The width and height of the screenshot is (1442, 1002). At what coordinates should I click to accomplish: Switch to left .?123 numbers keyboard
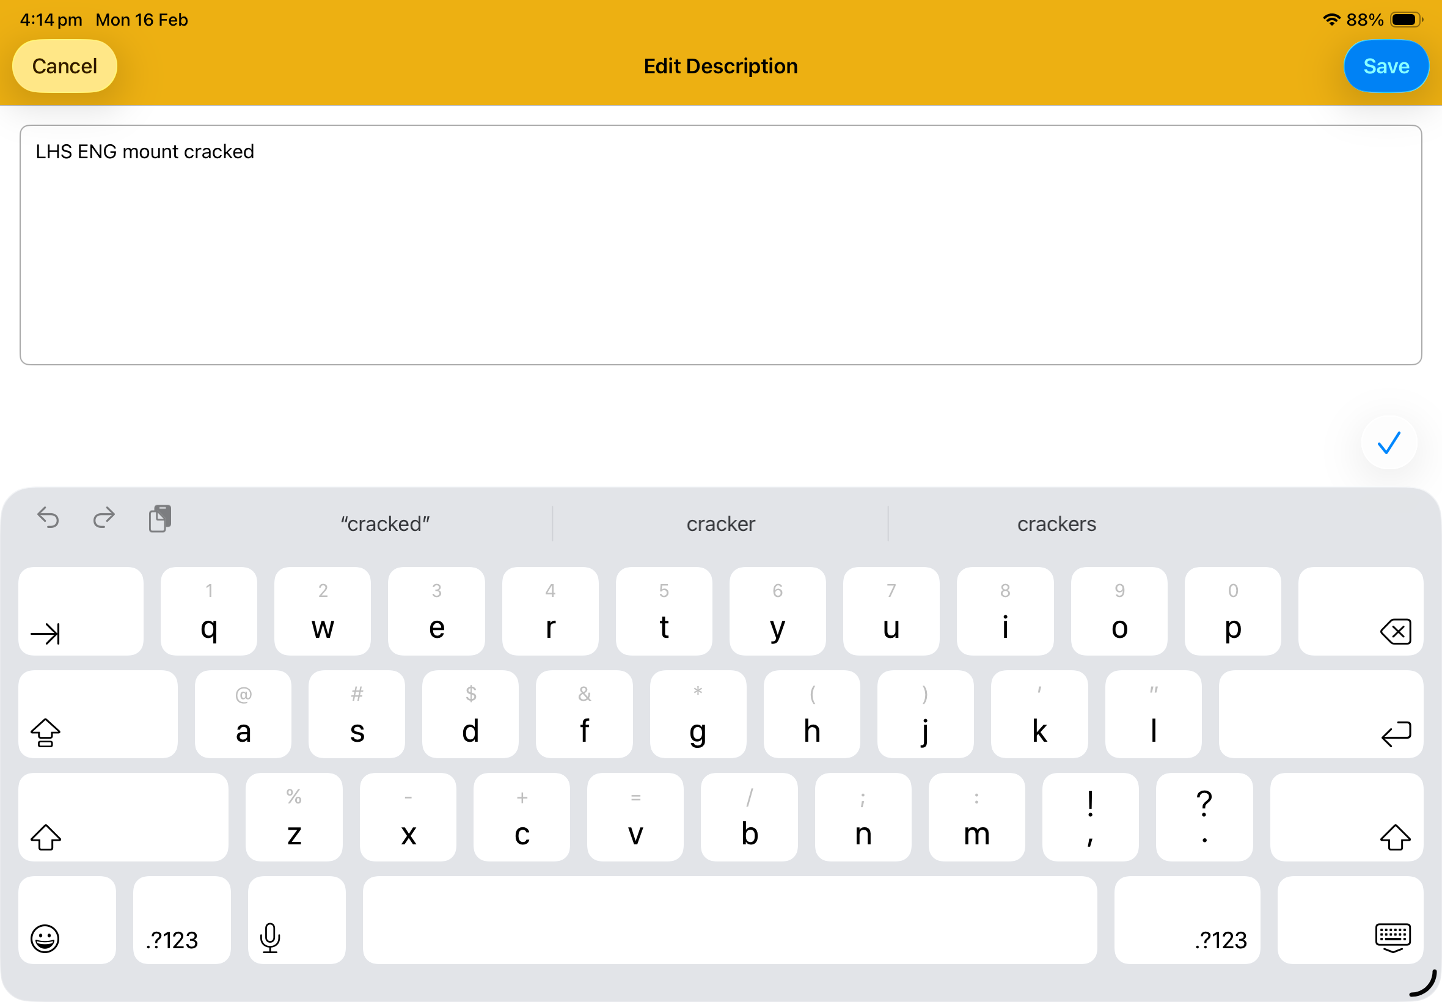tap(181, 920)
